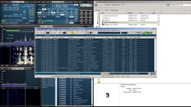This screenshot has width=191, height=107.
Task: Click the yellow highlighted toolbar icon in CSVUB
Action: (73, 33)
